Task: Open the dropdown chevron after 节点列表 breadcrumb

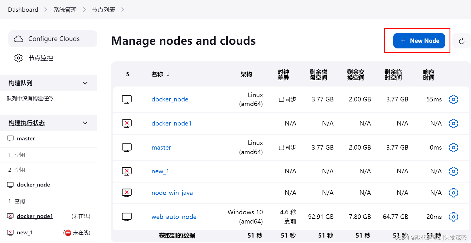Action: [123, 10]
